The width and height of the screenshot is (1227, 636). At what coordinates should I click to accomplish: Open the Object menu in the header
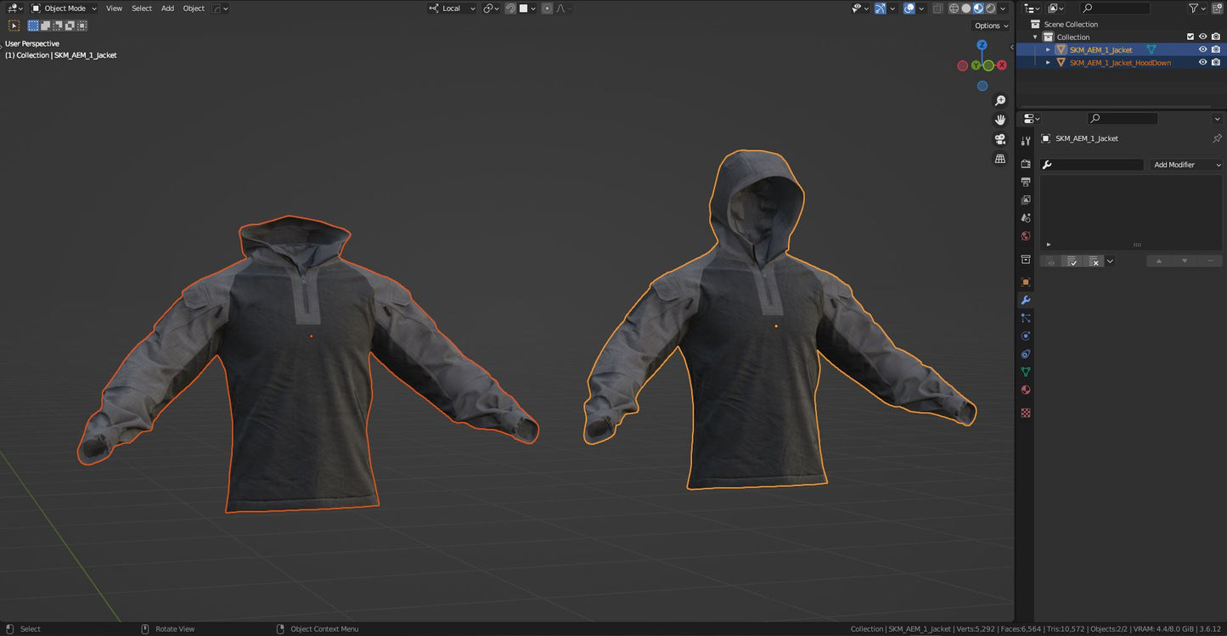[193, 8]
